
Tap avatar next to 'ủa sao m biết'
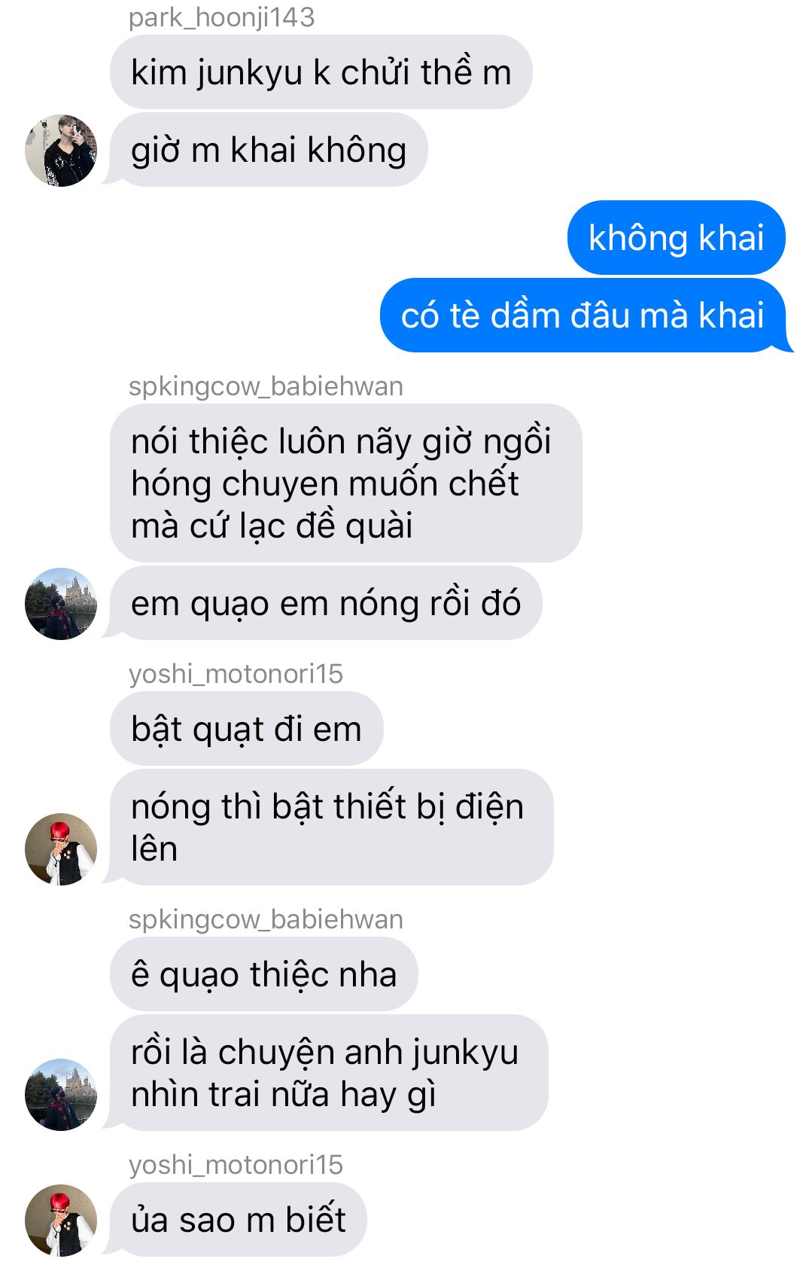click(61, 1221)
